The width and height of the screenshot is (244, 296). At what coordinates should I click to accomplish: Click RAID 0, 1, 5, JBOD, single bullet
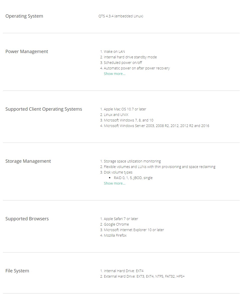(131, 178)
